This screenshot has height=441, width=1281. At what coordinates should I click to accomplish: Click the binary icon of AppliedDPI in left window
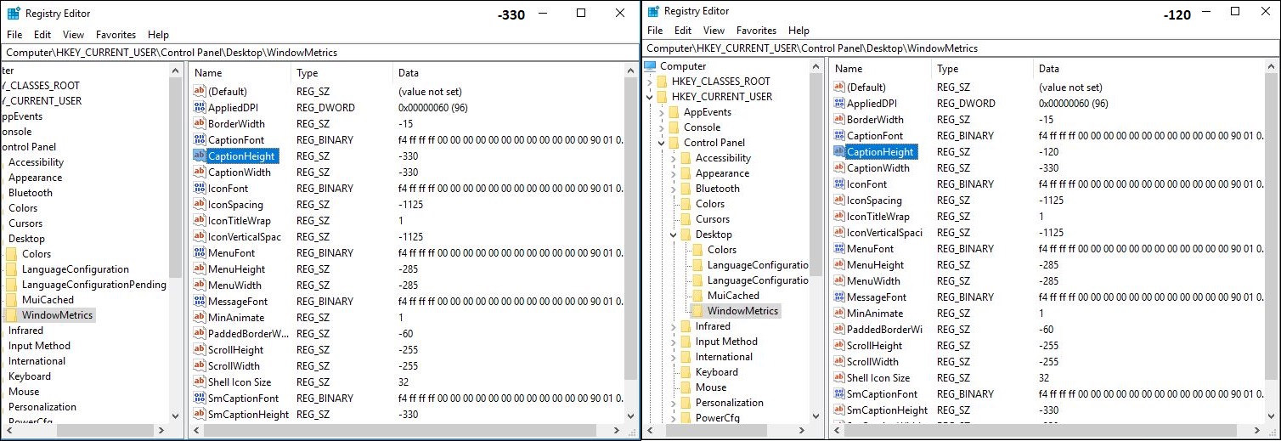200,107
